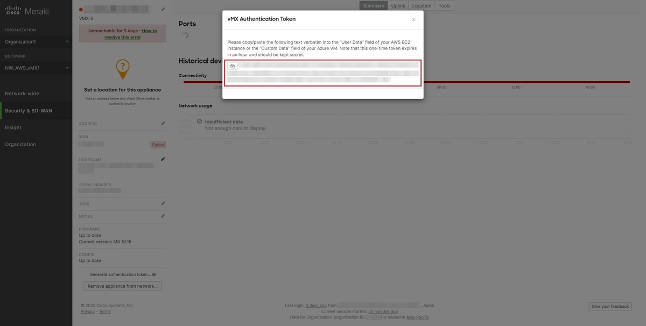Click Give your feedback button
The width and height of the screenshot is (646, 326).
pos(610,306)
